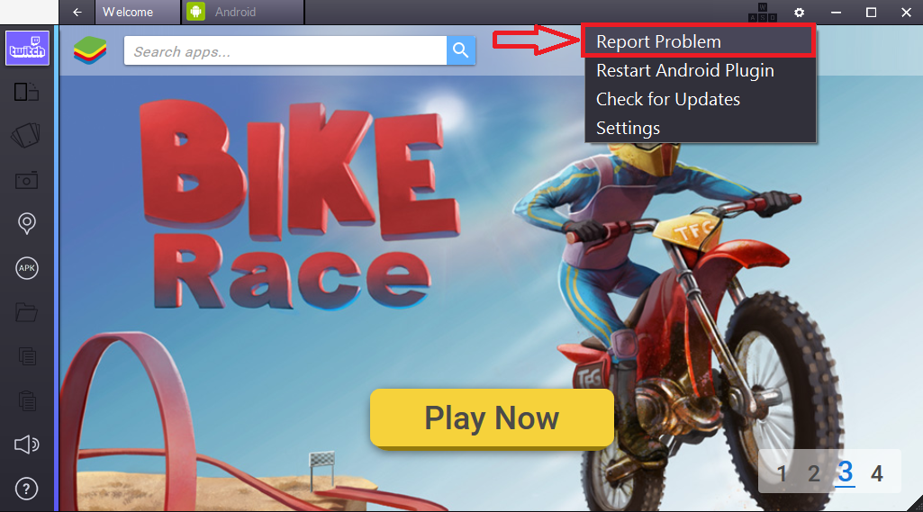Screen dimensions: 923x512
Task: Open Settings from the dropdown menu
Action: click(x=701, y=128)
